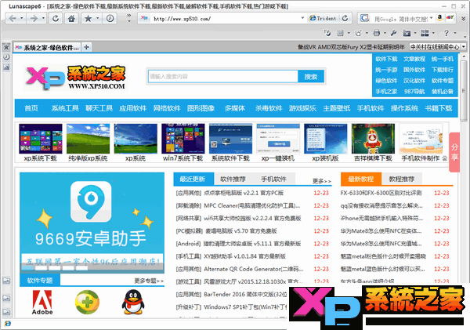Select the 手机软件 tab
The width and height of the screenshot is (470, 330).
[273, 179]
